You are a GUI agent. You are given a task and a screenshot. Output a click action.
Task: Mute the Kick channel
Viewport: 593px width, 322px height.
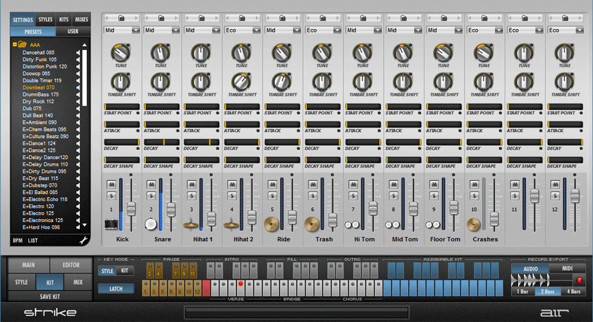pos(111,184)
